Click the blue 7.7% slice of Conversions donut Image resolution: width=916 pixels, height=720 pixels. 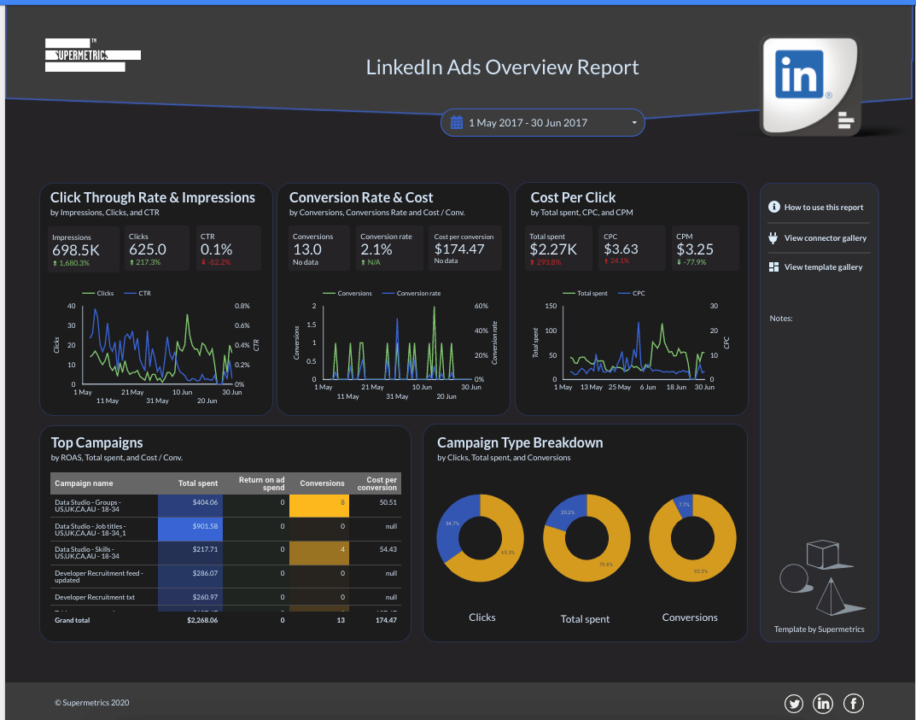684,505
